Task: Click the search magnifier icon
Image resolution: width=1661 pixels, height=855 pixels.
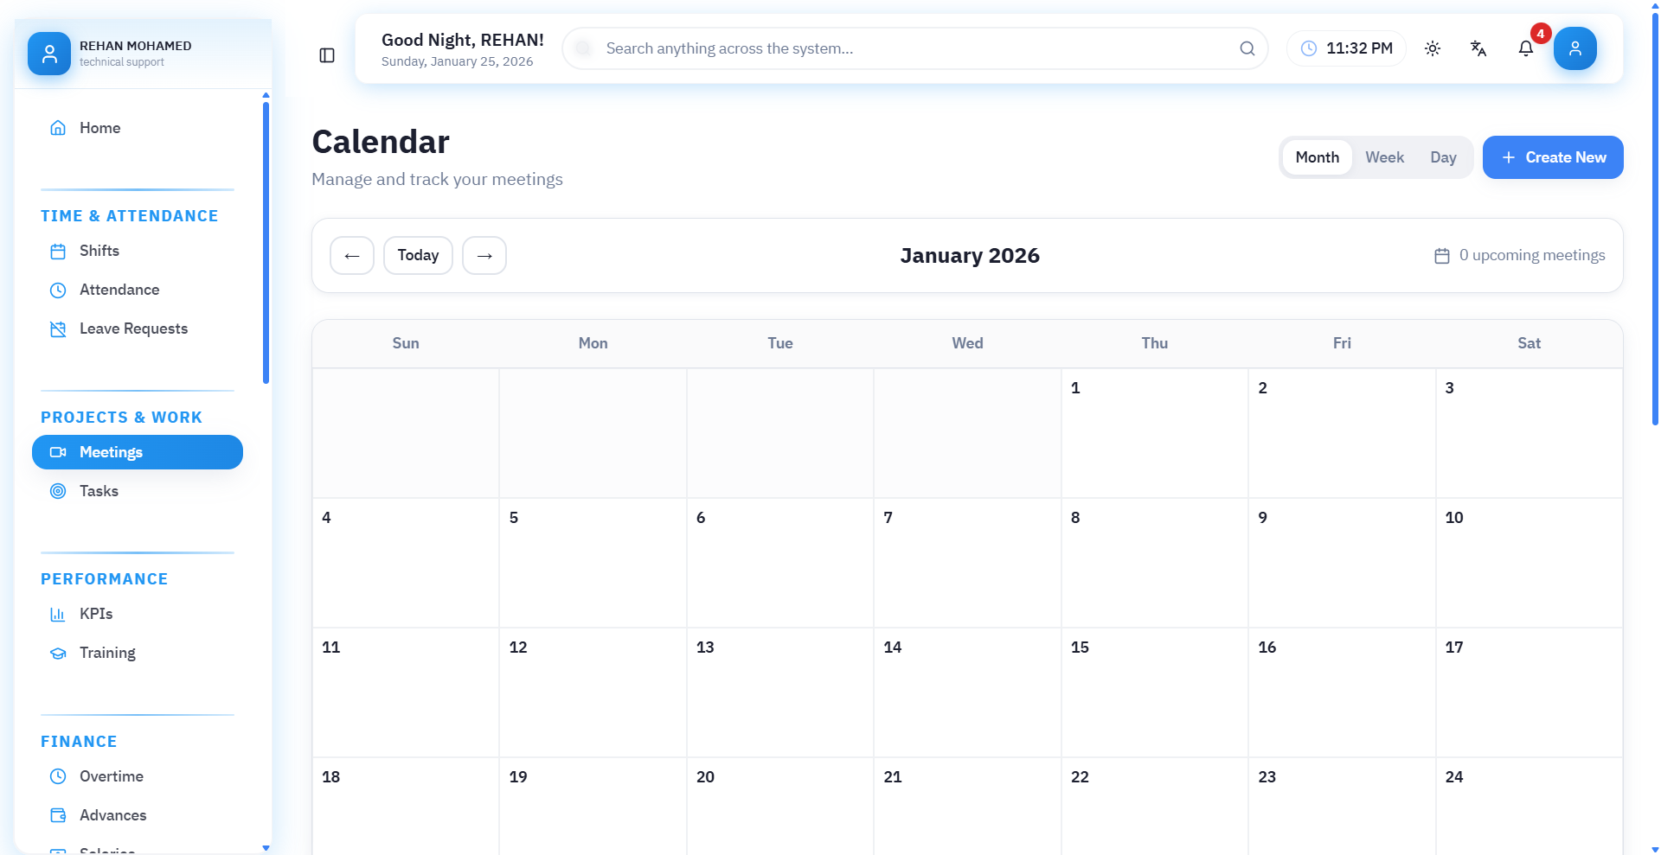Action: coord(1247,48)
